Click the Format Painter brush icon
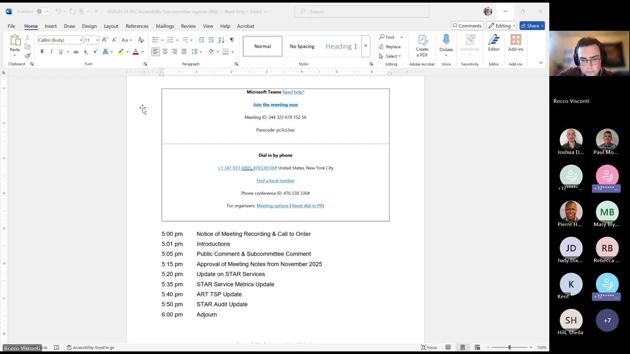The width and height of the screenshot is (630, 354). 28,56
